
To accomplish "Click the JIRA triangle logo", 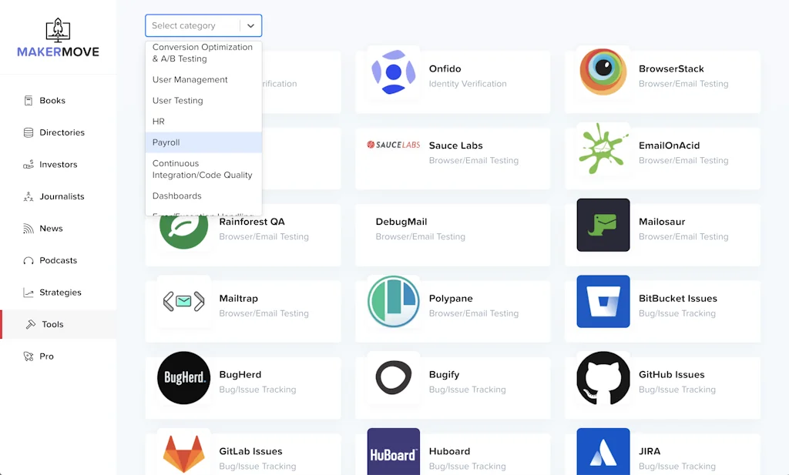I will point(603,453).
